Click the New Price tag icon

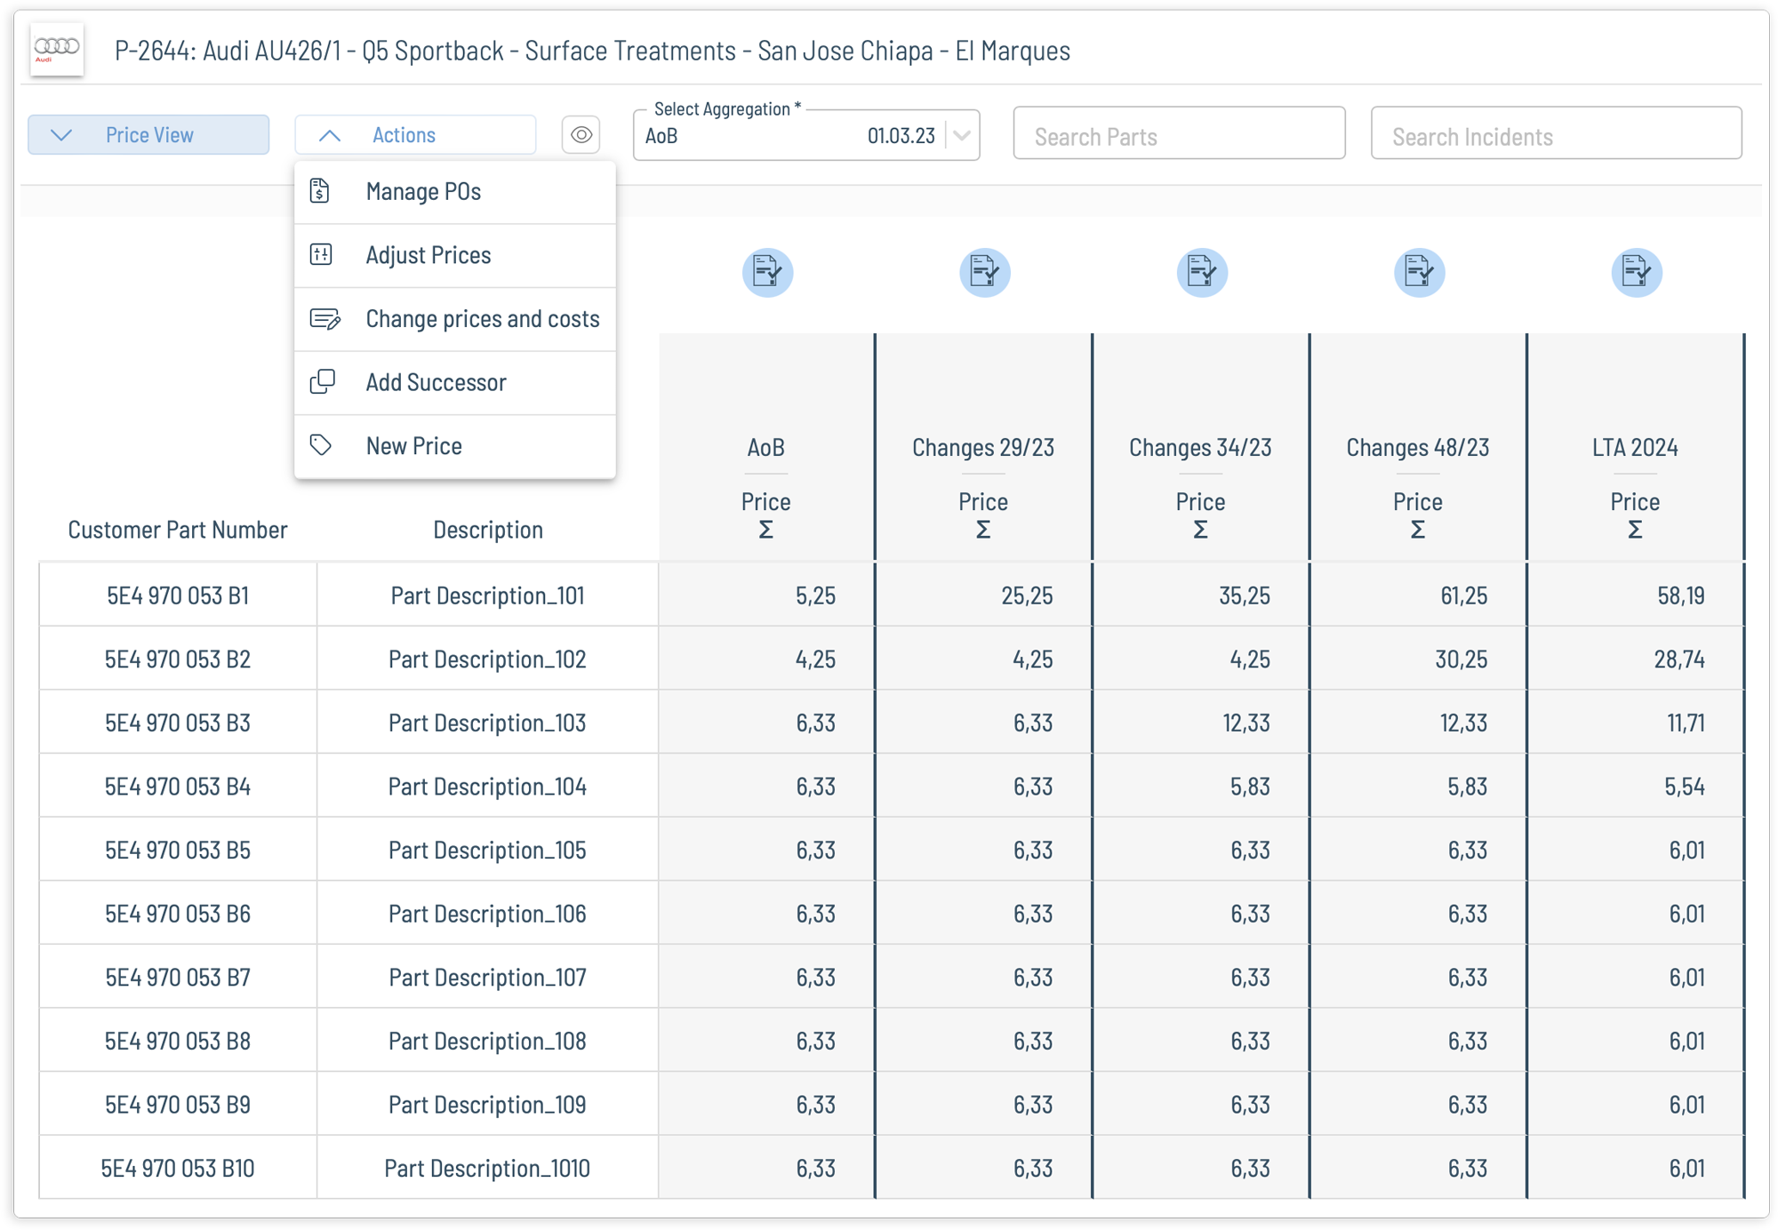tap(321, 445)
